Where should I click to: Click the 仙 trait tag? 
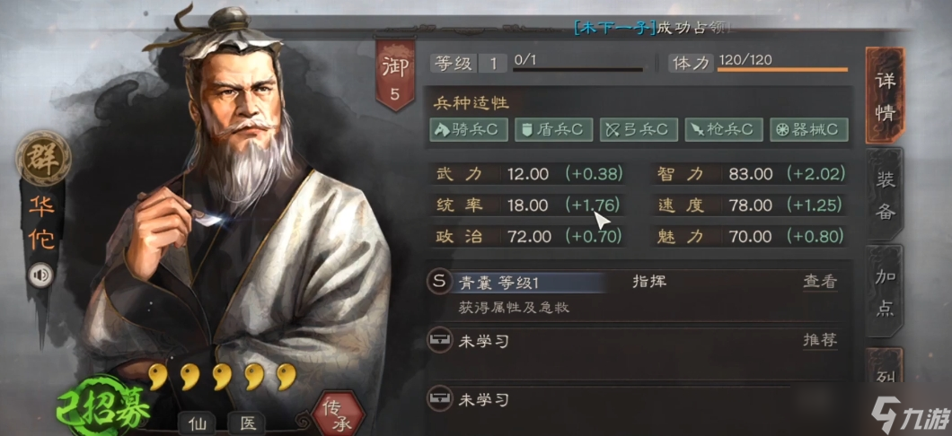pos(197,423)
